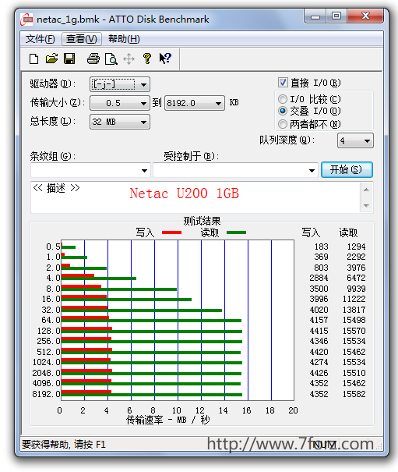Screen dimensions: 398x472
Task: Click description scrollbar up arrow
Action: [366, 190]
